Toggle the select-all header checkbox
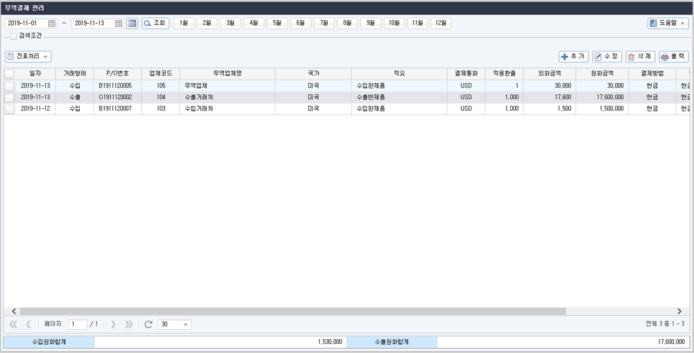The height and width of the screenshot is (353, 694). (9, 74)
